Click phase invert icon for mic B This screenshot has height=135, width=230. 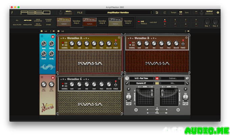point(186,89)
